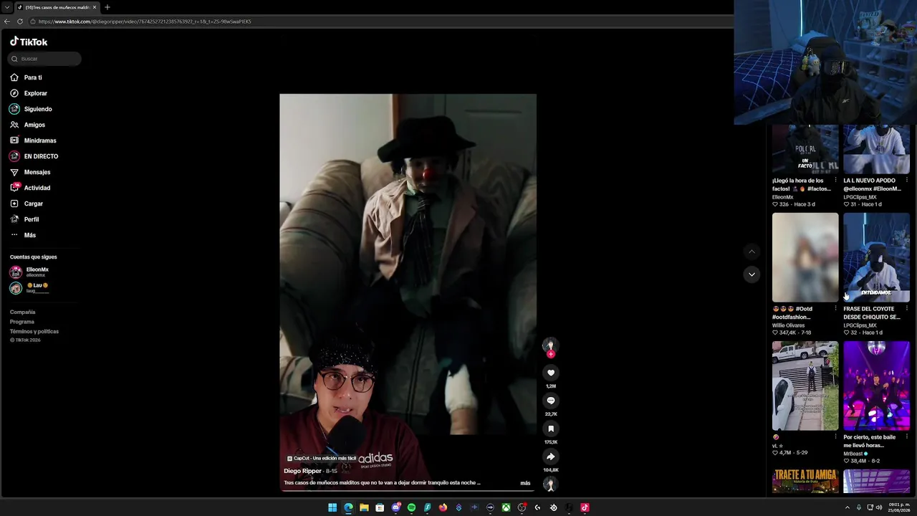Image resolution: width=917 pixels, height=516 pixels.
Task: Click the Buscar search field
Action: 44,59
